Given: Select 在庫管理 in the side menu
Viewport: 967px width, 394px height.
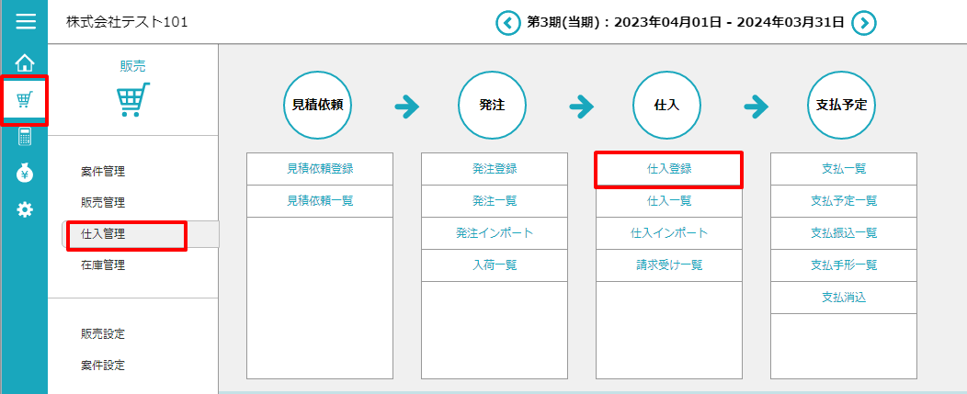Looking at the screenshot, I should (x=103, y=265).
